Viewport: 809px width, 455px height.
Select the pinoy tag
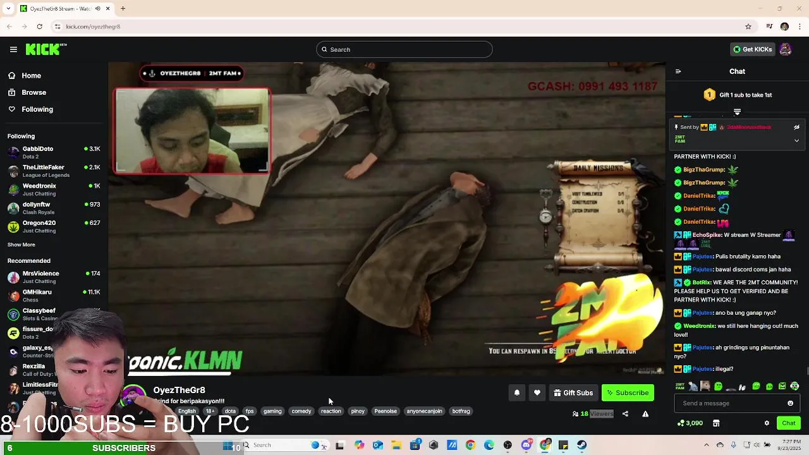358,411
